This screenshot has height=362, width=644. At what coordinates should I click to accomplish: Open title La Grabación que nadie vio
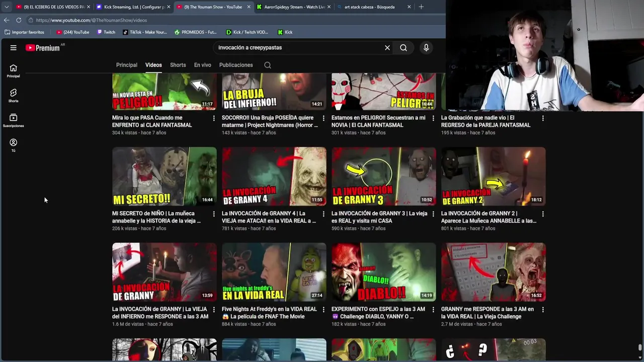pyautogui.click(x=486, y=121)
